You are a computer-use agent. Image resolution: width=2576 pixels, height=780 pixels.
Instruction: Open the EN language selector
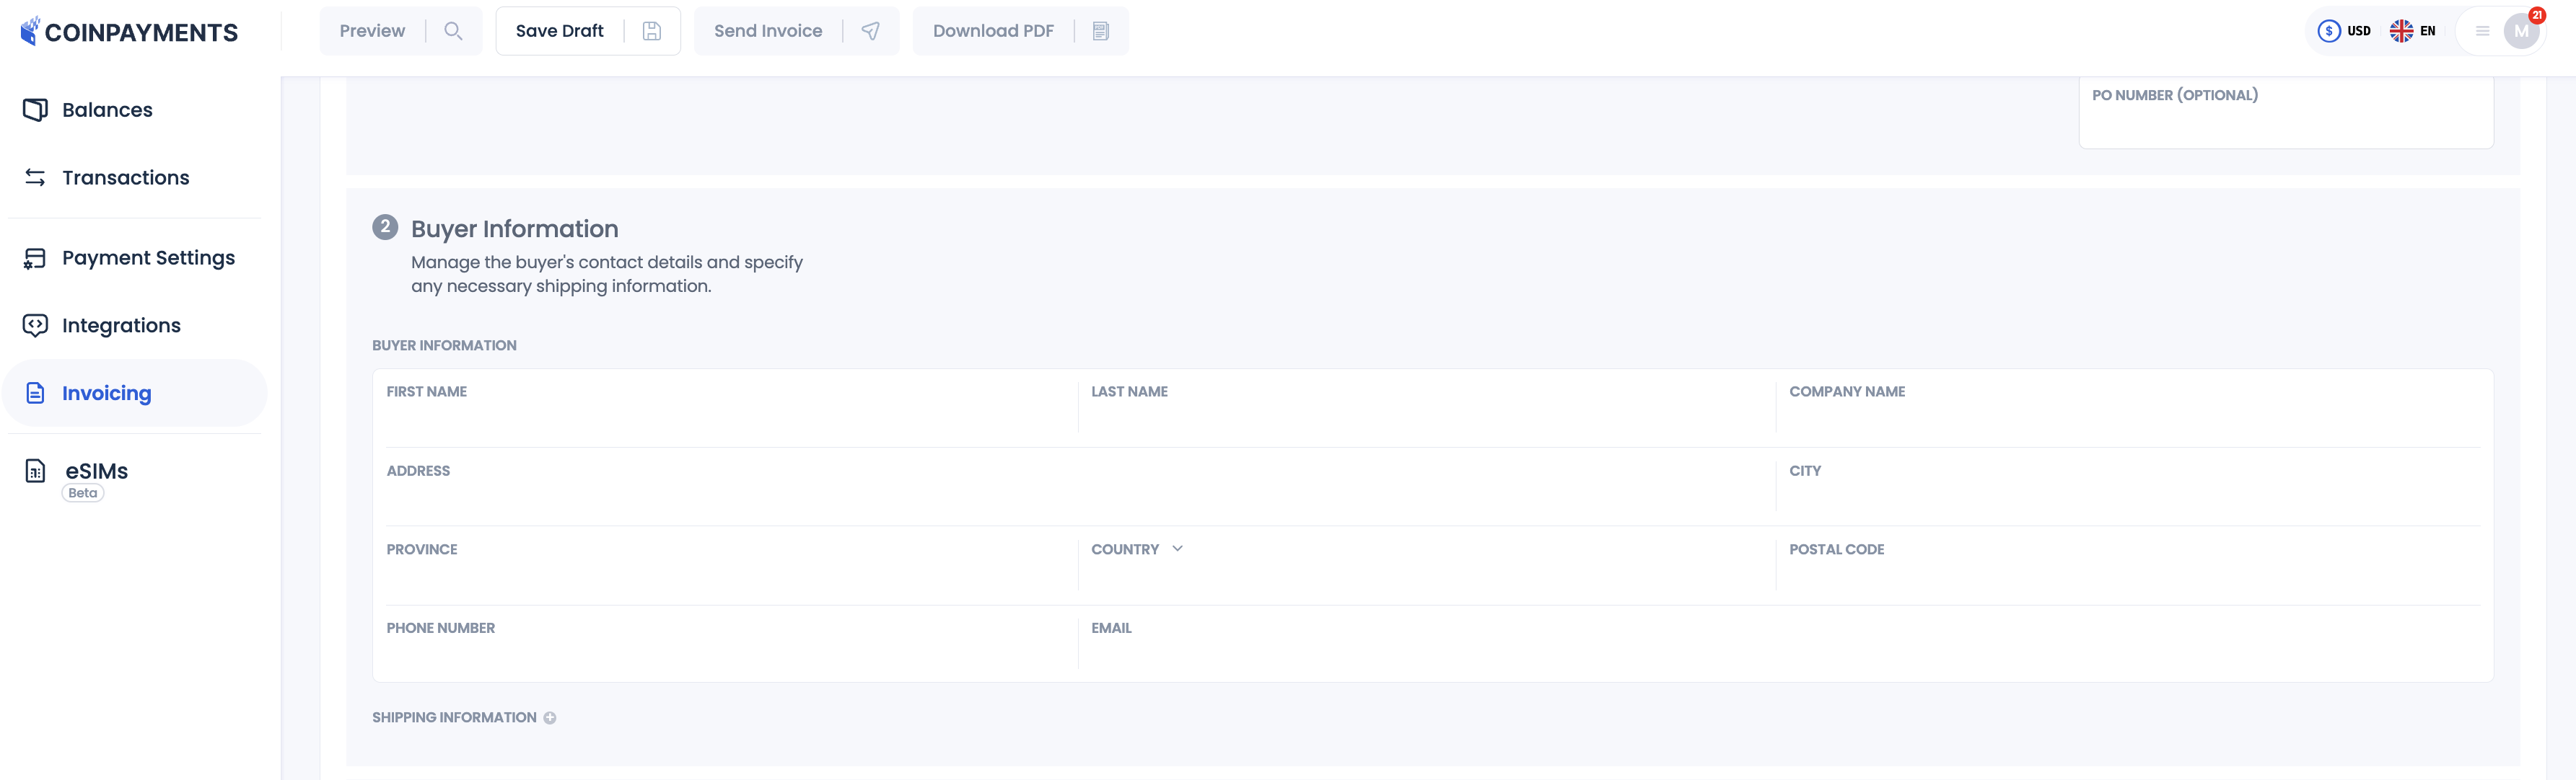point(2412,31)
